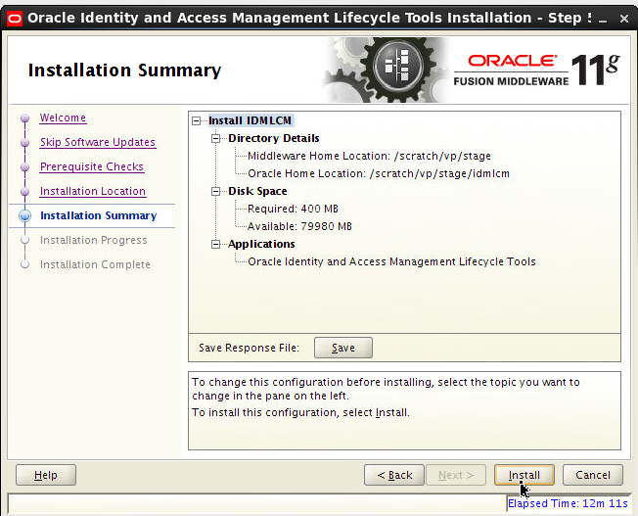Select Oracle Home Location row
638x516 pixels.
click(379, 173)
